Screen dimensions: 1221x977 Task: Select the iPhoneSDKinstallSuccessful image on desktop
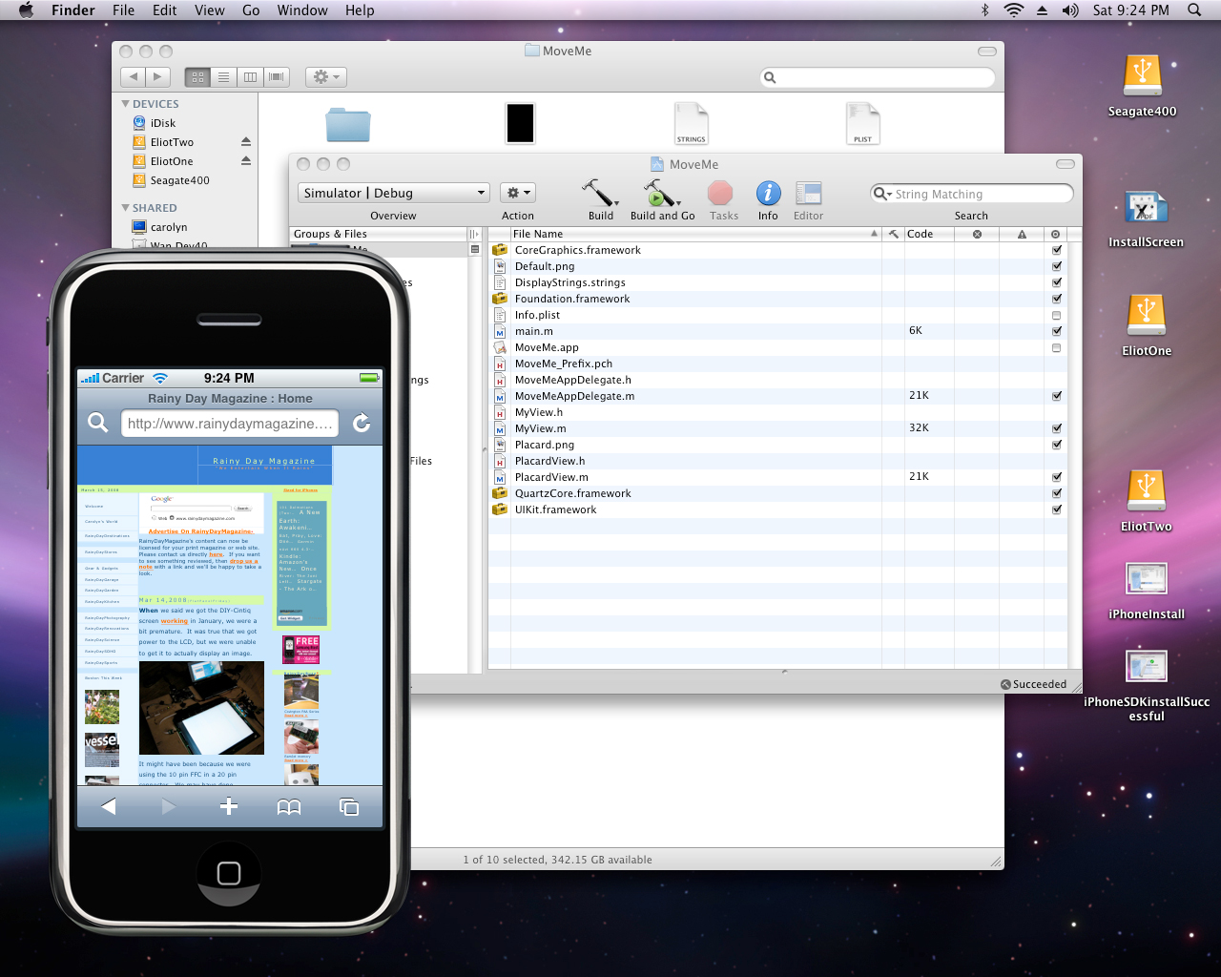1146,666
